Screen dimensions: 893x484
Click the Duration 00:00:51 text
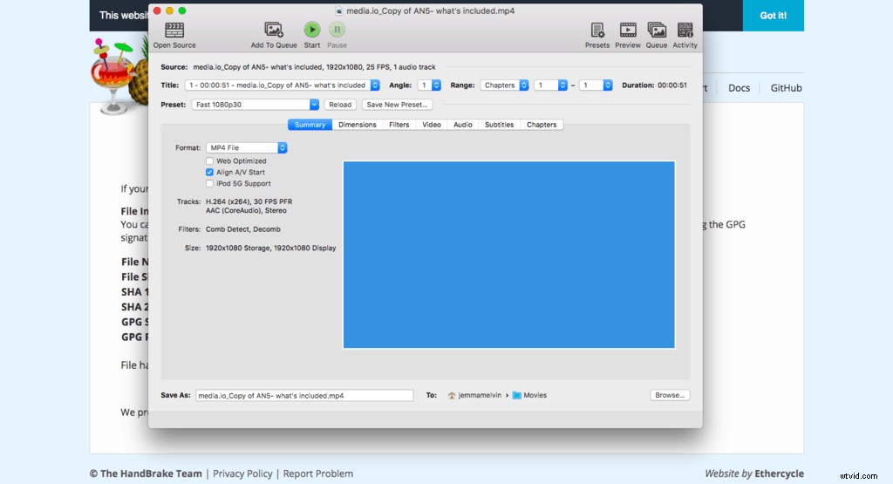click(654, 85)
